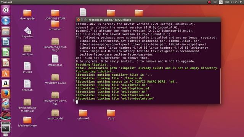Launch LibreOffice Impress from launcher

click(x=6, y=62)
